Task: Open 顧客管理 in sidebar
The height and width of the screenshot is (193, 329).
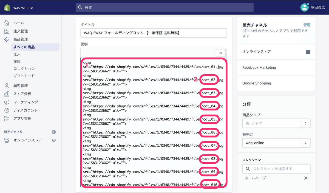Action: (21, 86)
